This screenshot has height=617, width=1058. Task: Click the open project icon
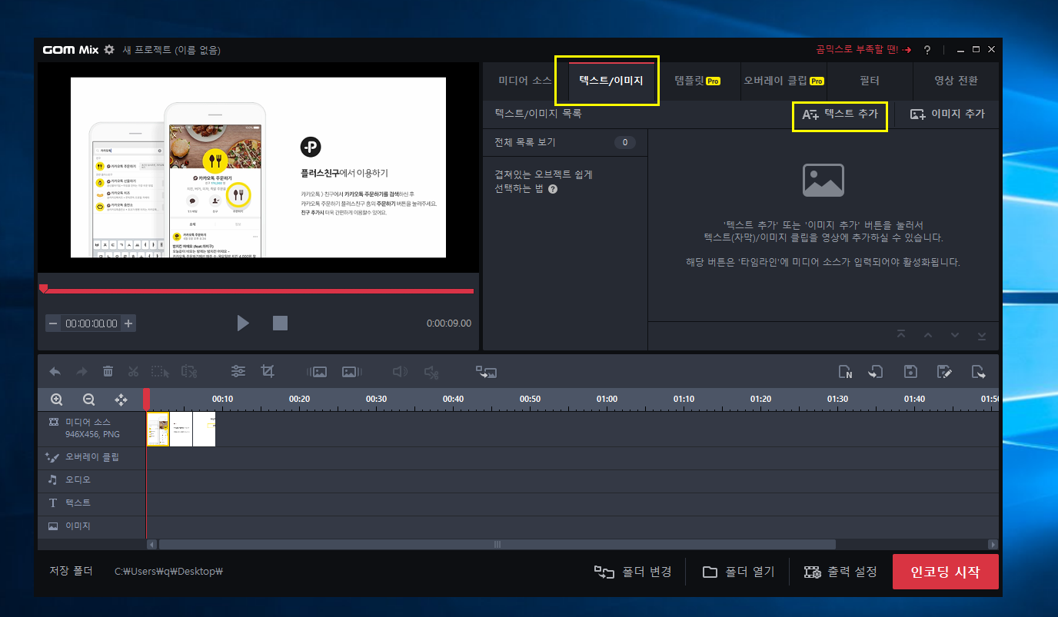tap(875, 372)
